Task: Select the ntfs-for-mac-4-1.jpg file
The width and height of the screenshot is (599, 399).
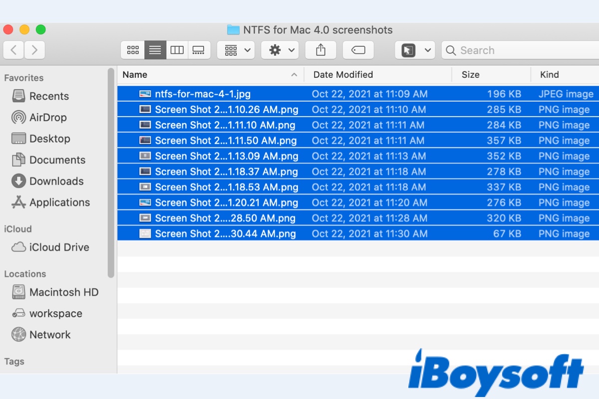Action: [x=210, y=94]
